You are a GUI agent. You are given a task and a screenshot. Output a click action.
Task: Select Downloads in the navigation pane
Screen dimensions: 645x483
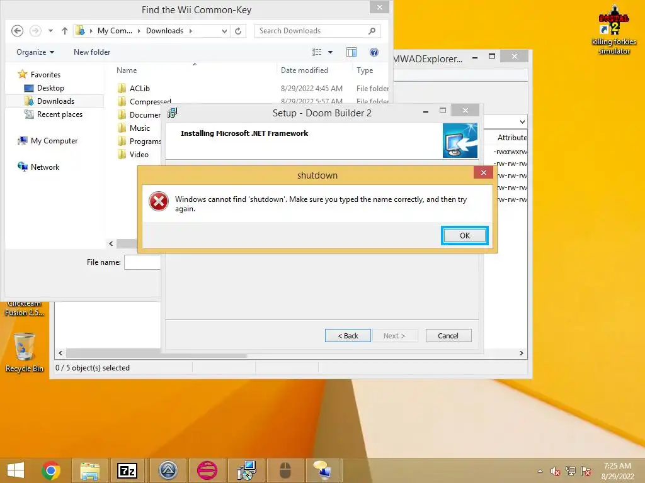55,101
